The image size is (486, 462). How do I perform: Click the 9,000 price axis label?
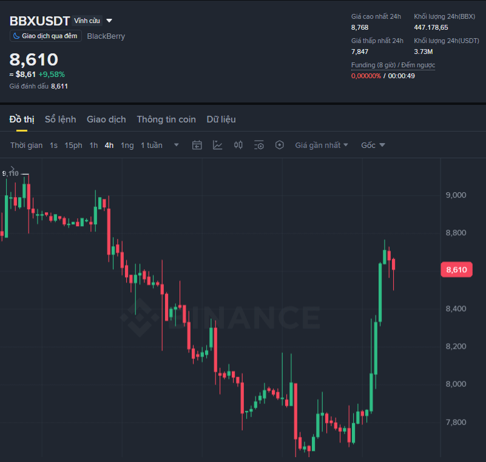(x=456, y=195)
